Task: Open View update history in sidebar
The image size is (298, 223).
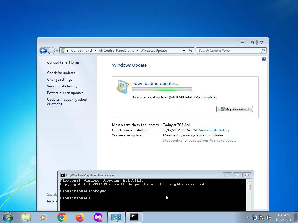Action: click(x=62, y=86)
